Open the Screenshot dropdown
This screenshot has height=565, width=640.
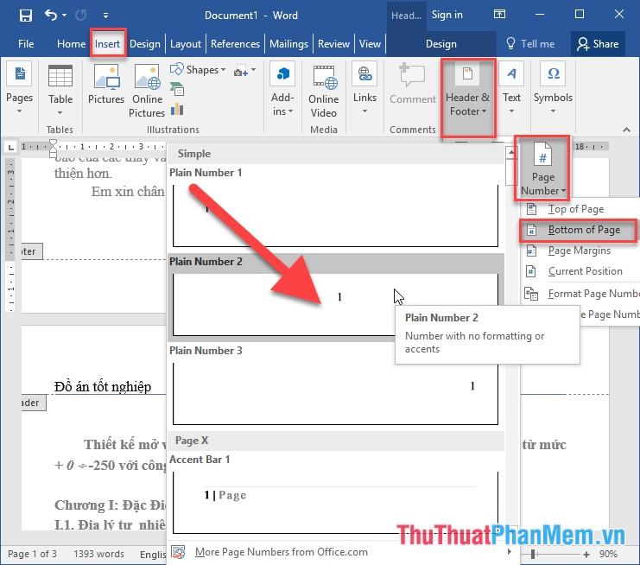point(245,70)
